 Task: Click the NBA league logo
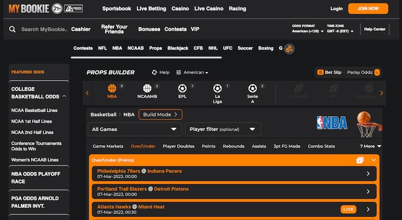pyautogui.click(x=332, y=123)
